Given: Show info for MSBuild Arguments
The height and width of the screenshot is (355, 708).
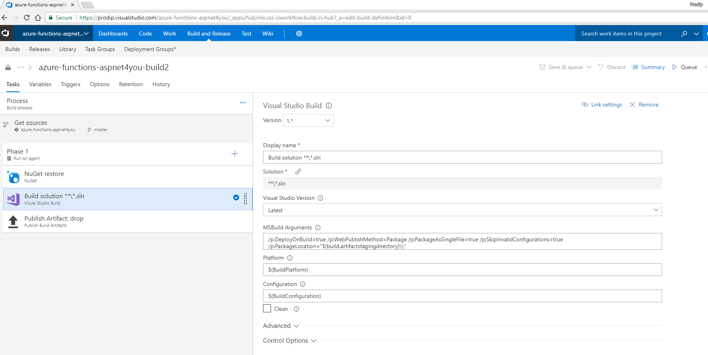Looking at the screenshot, I should coord(318,227).
